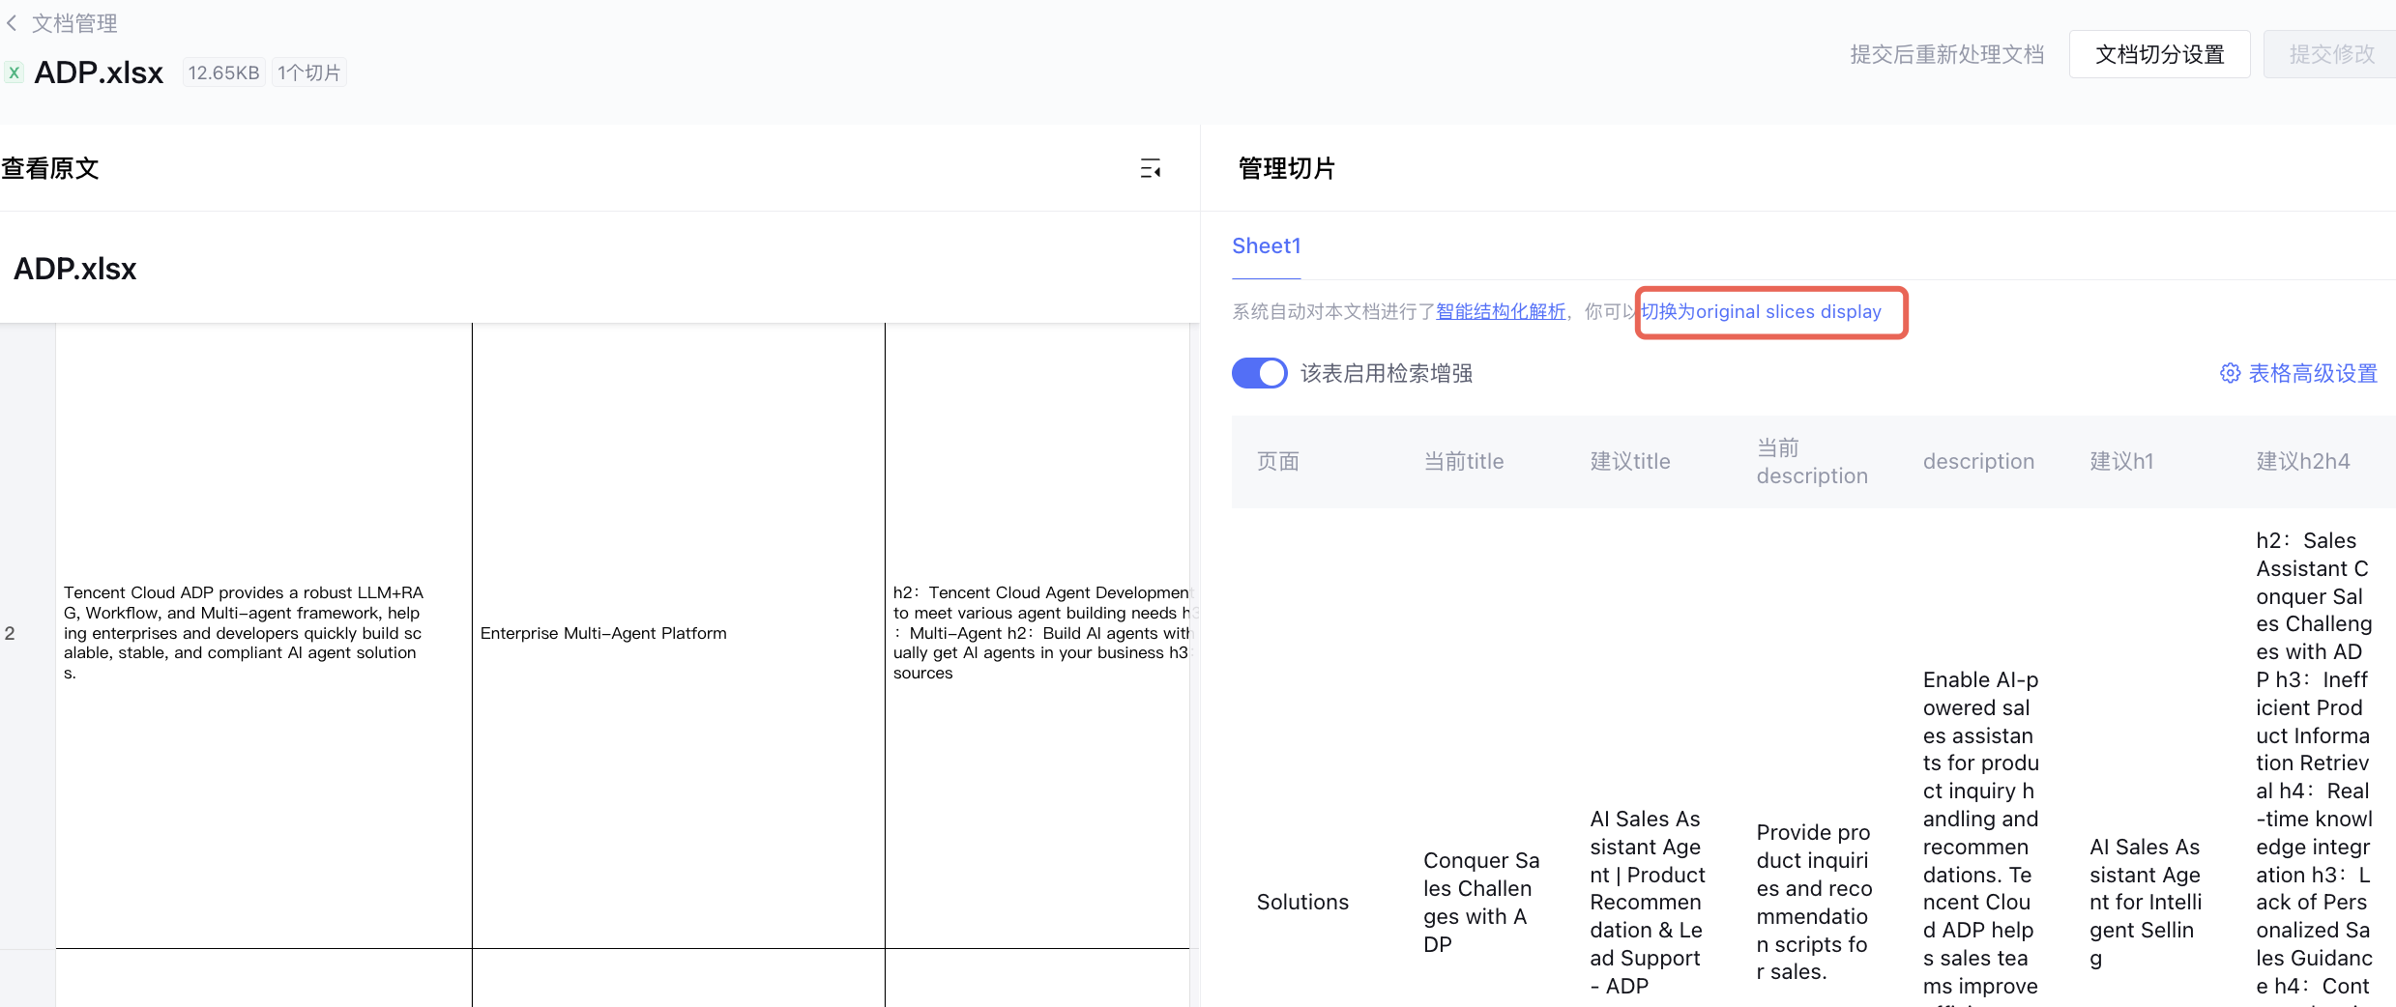This screenshot has width=2396, height=1007.
Task: Click the 管理切片 panel title
Action: [1286, 169]
